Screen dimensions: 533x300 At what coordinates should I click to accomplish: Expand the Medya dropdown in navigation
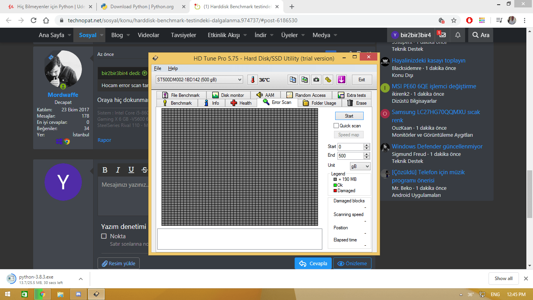click(x=336, y=35)
